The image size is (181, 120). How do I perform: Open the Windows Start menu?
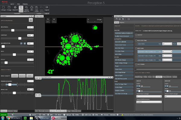click(x=2, y=118)
